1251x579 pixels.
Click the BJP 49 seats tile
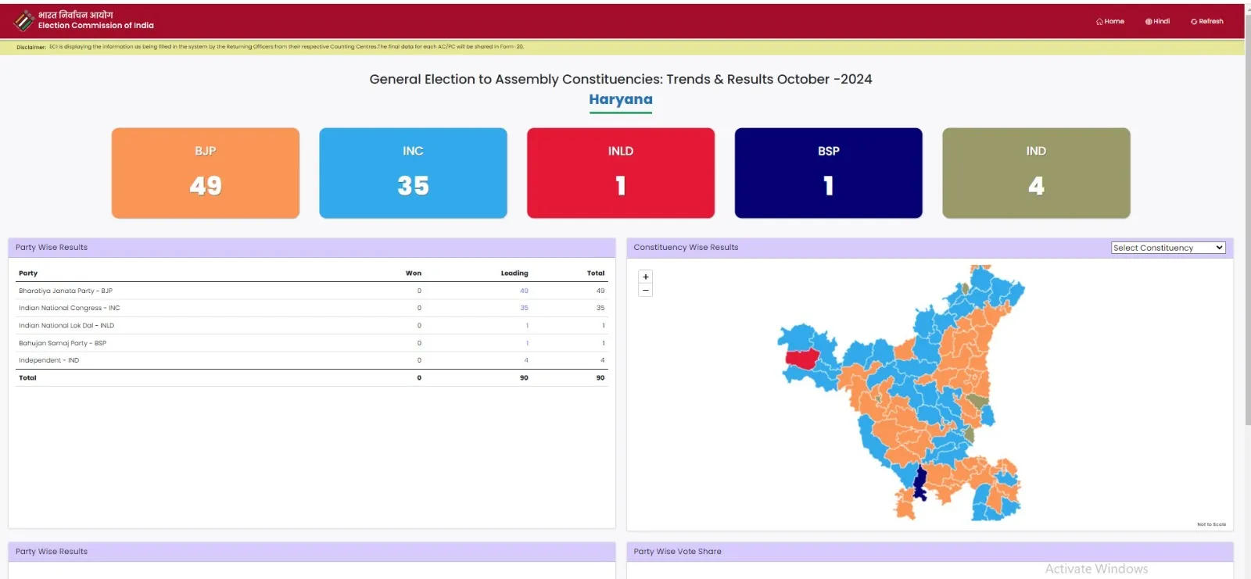click(206, 173)
